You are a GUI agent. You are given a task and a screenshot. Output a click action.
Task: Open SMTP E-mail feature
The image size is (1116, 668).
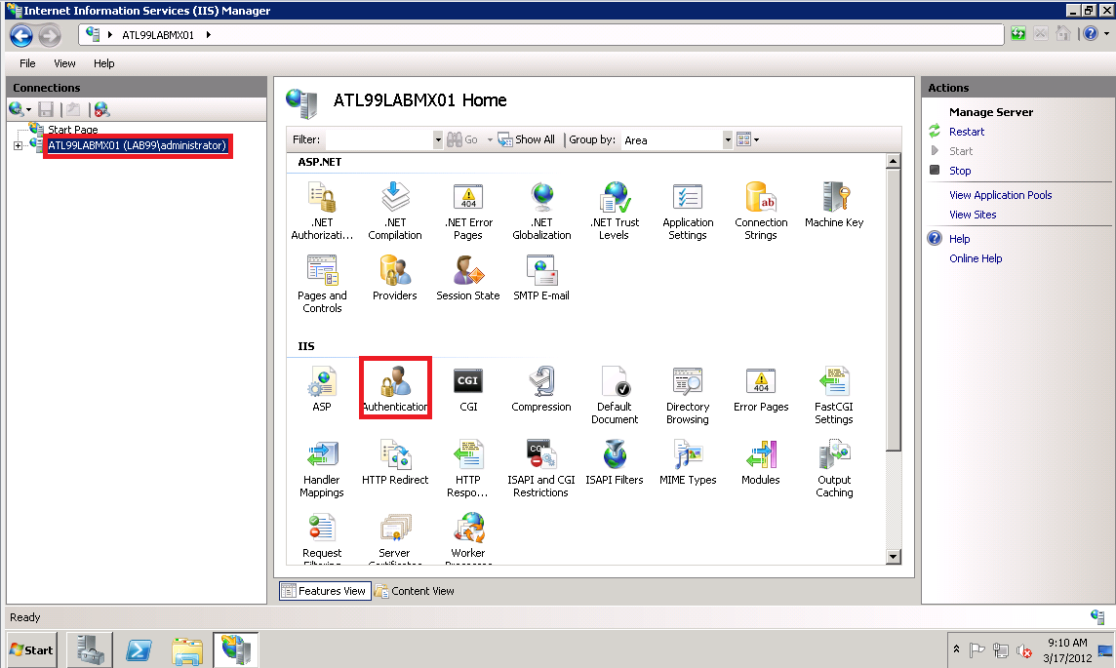click(x=541, y=278)
